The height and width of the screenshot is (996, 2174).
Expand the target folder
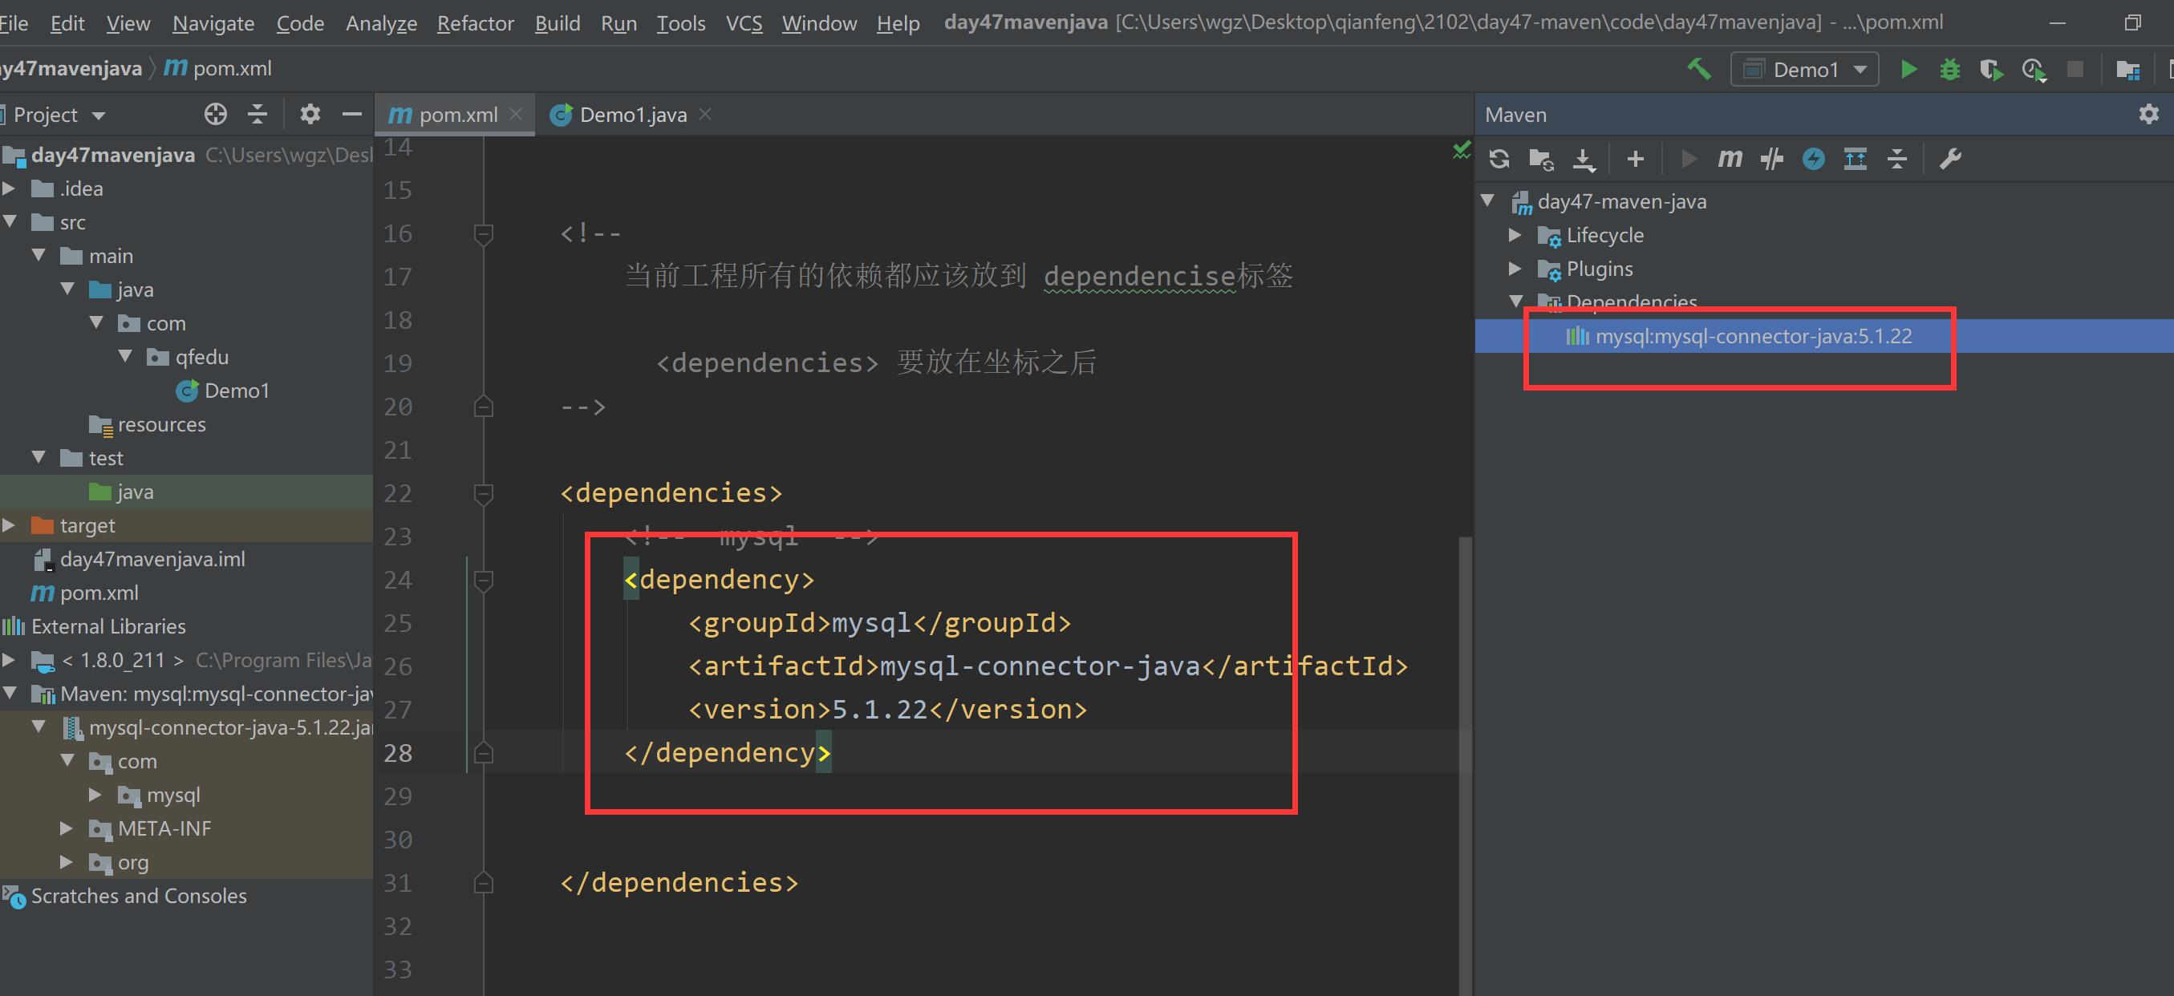[10, 524]
